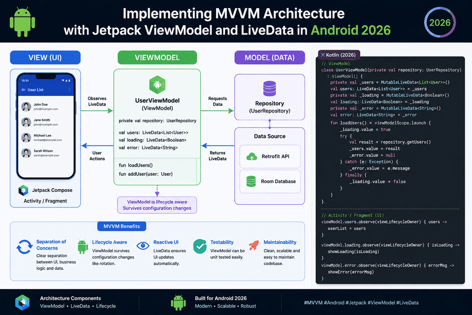This screenshot has height=315, width=472.
Task: Click the Architecture Components hexagon logo in the footer
Action: pyautogui.click(x=22, y=302)
